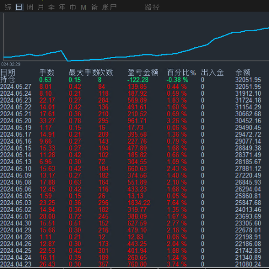Click the 持仓 row label

8,80
